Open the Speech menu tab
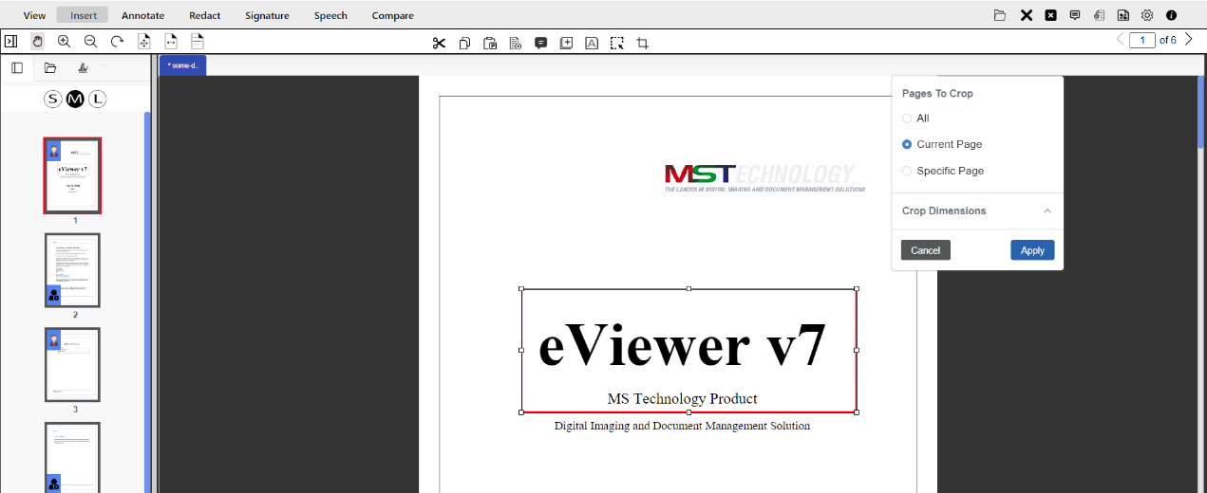 point(330,15)
